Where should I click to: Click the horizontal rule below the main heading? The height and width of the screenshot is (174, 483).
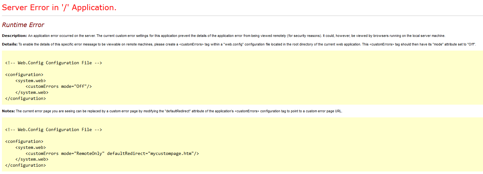tap(242, 16)
